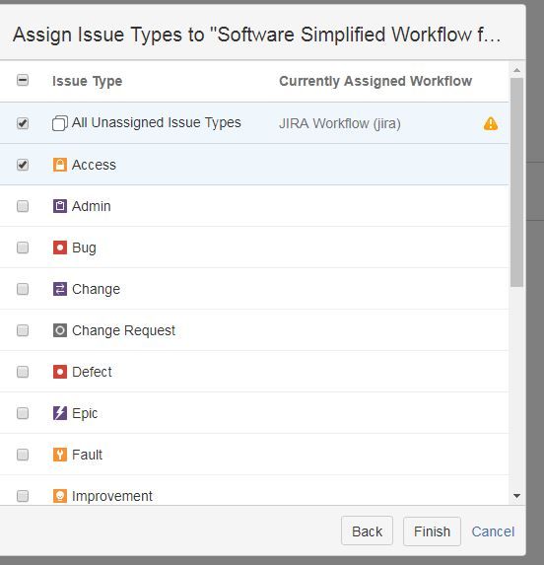
Task: Cancel the assign issue types dialog
Action: tap(493, 531)
